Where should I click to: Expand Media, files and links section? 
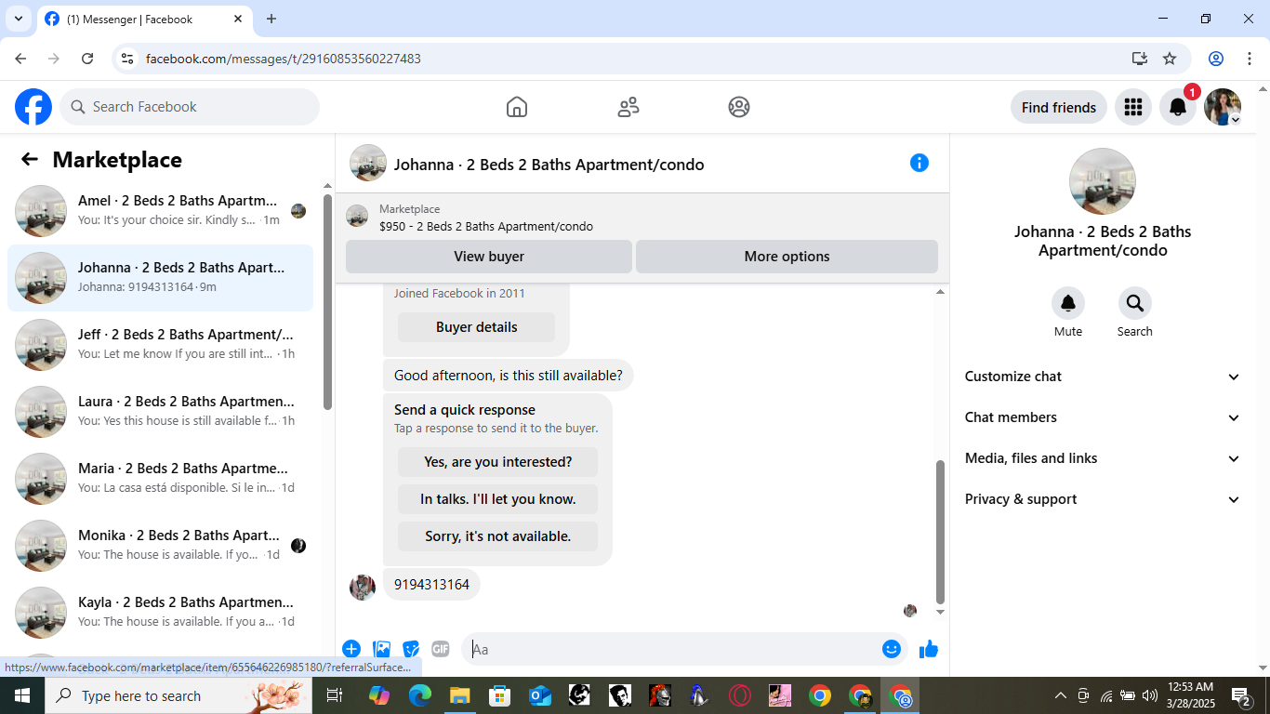1103,458
